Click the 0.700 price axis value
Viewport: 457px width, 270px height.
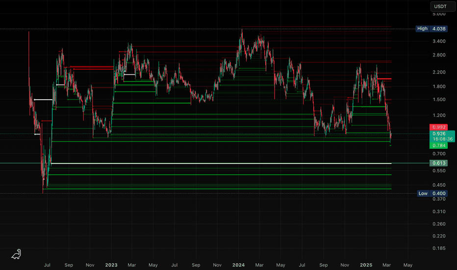(439, 154)
